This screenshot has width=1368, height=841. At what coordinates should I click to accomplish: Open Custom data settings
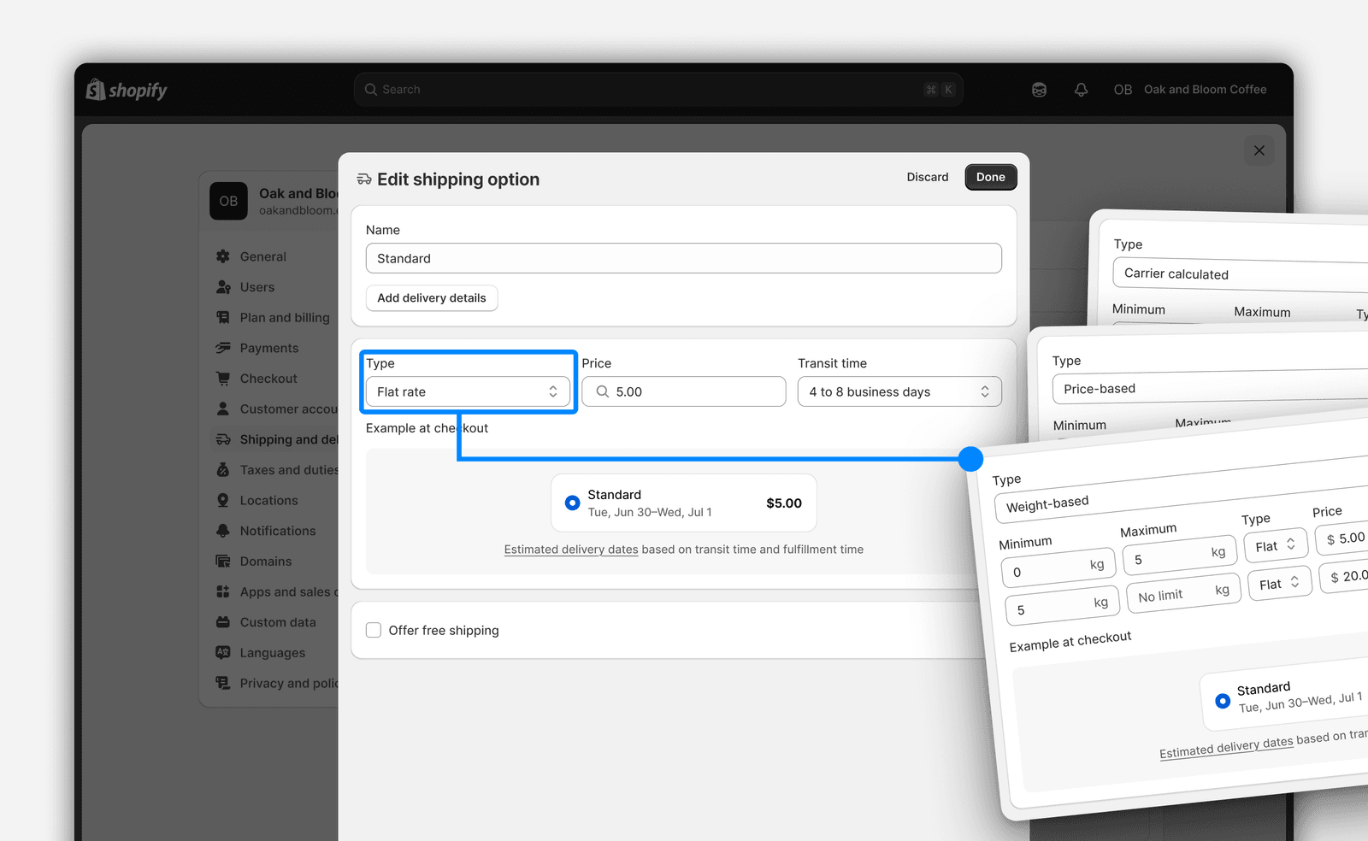(x=278, y=622)
